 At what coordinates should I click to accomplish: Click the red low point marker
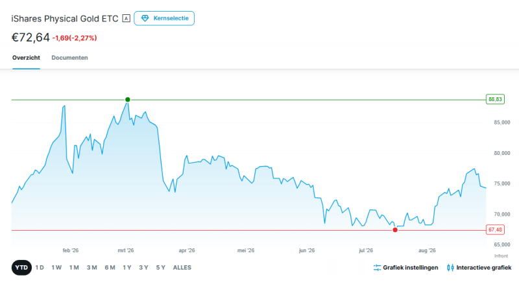tap(395, 230)
